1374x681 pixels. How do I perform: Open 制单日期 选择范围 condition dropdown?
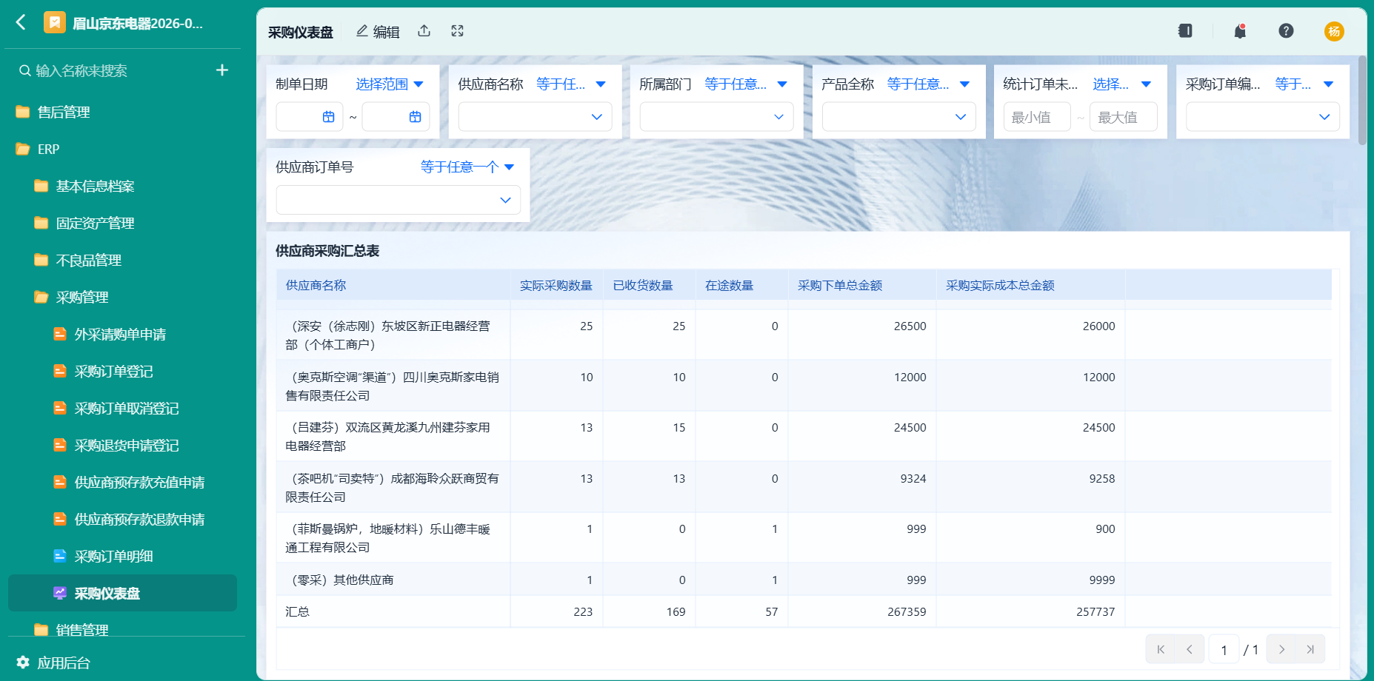(x=390, y=84)
